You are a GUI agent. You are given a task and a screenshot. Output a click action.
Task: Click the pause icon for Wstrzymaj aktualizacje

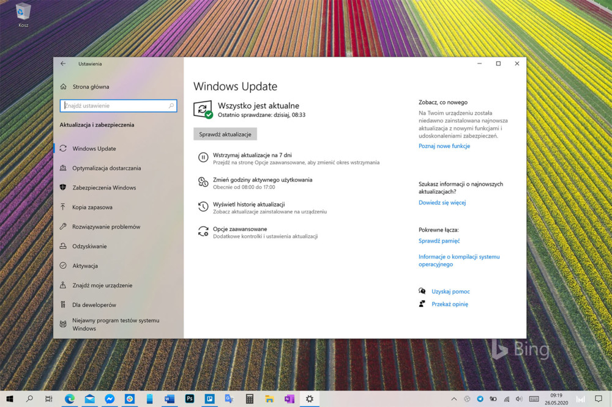tap(203, 158)
